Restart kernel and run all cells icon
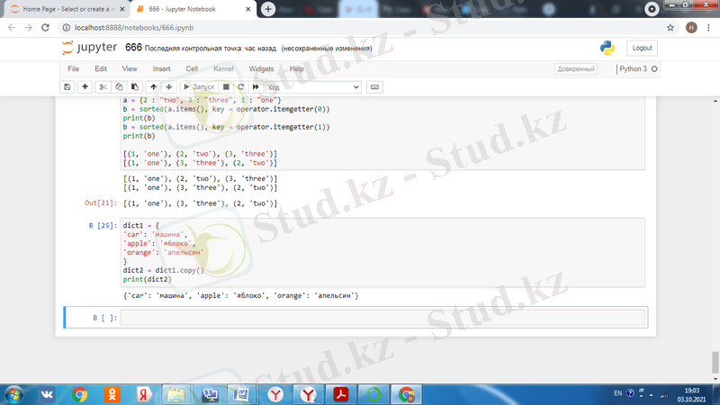 coord(256,86)
